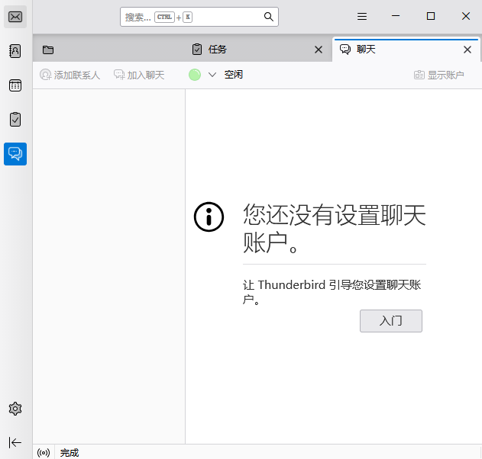The height and width of the screenshot is (459, 482).
Task: Close the 任务 tab
Action: click(x=319, y=50)
